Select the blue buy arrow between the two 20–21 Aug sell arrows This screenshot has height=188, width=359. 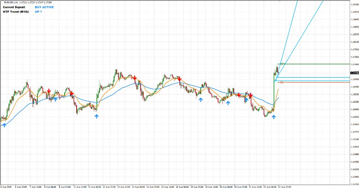coord(246,100)
